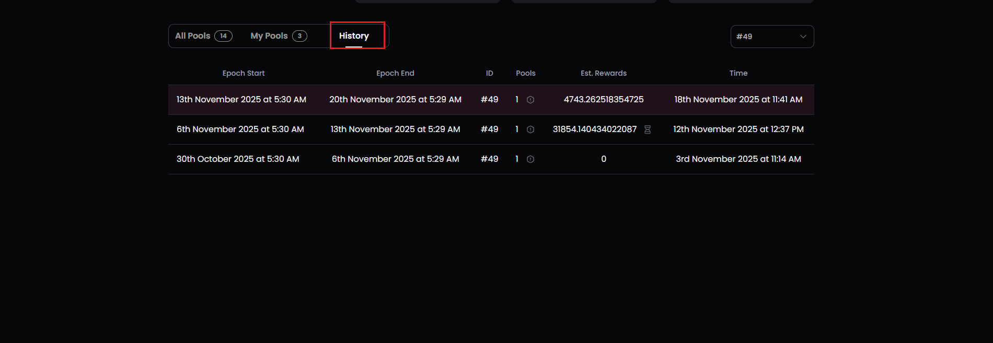The height and width of the screenshot is (343, 993).
Task: Click info icon in 6th November epoch row
Action: click(530, 129)
